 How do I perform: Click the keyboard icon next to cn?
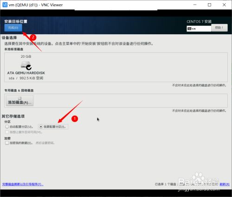click(189, 29)
